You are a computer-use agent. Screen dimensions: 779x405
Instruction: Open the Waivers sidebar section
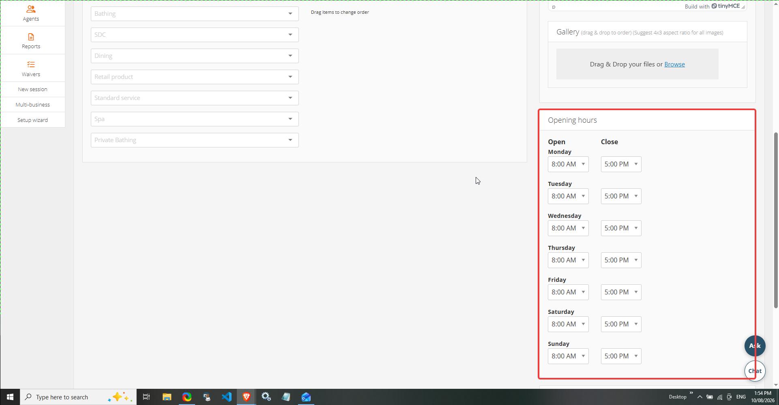click(31, 68)
